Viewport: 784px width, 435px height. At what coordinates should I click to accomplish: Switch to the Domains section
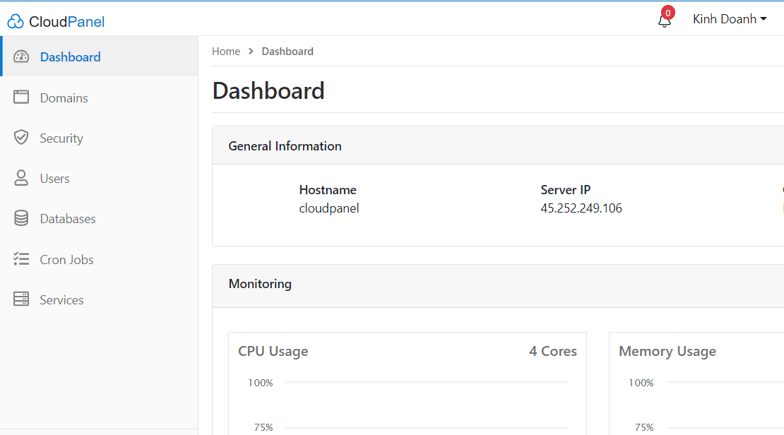(x=62, y=97)
